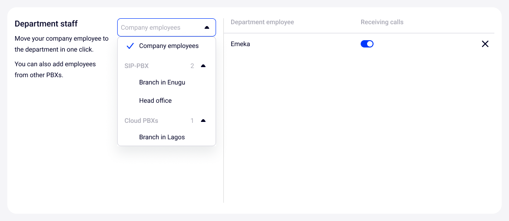Image resolution: width=509 pixels, height=221 pixels.
Task: Close the Company employees dropdown arrow
Action: (206, 27)
